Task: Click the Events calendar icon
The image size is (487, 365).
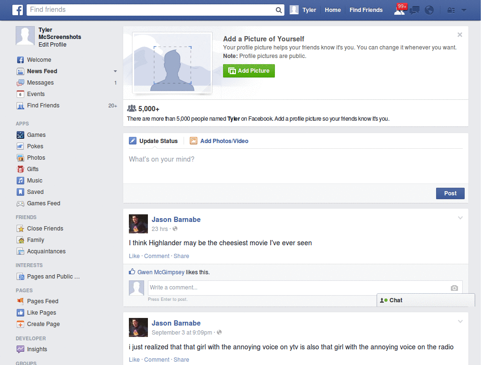Action: (20, 94)
